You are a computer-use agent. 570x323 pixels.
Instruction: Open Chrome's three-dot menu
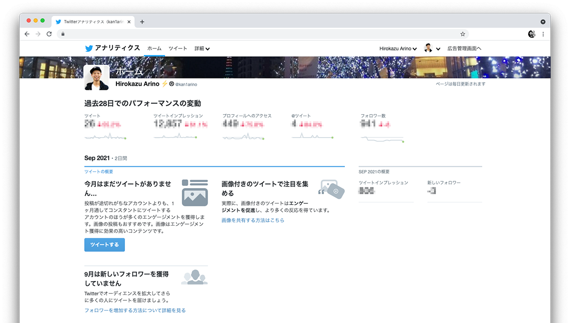point(543,34)
